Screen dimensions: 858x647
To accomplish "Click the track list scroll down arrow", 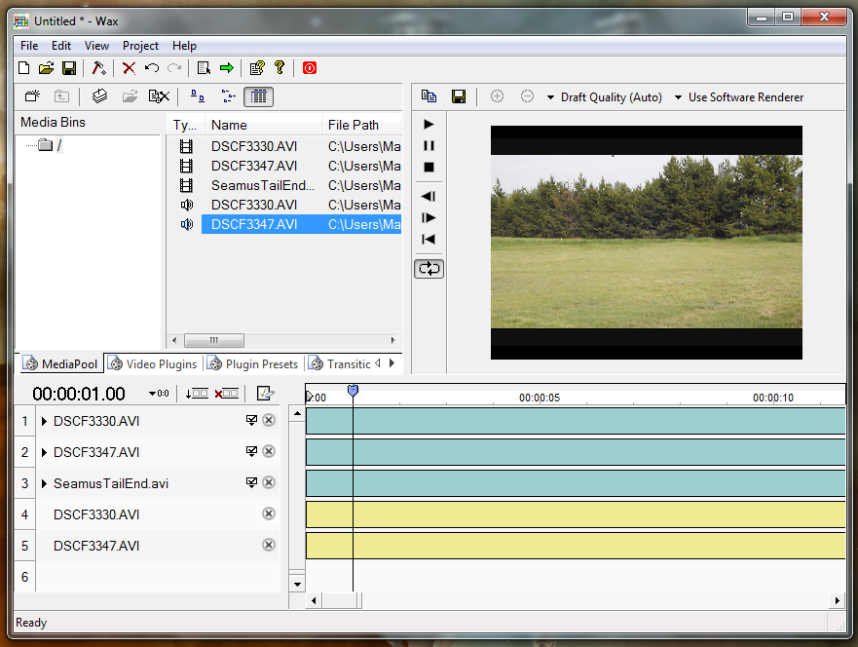I will 297,584.
